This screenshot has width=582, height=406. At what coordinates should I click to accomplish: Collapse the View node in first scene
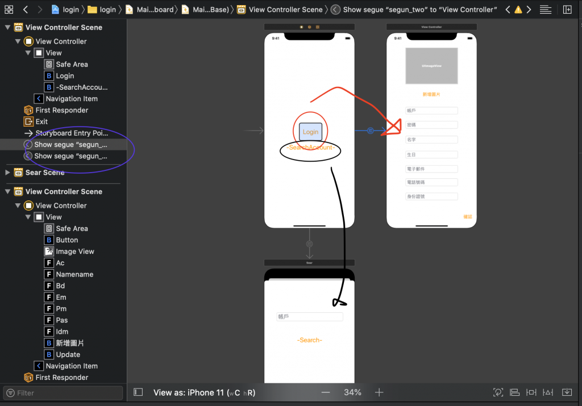coord(28,53)
